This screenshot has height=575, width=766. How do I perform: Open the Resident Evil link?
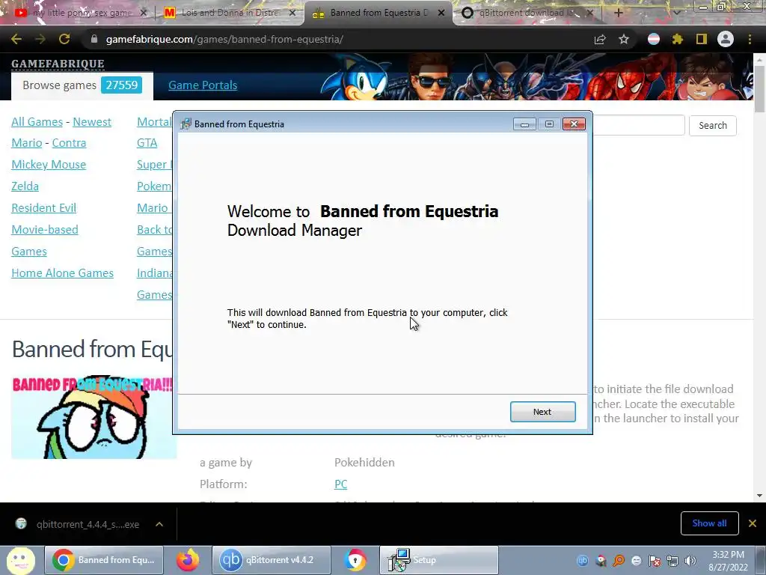pyautogui.click(x=44, y=208)
